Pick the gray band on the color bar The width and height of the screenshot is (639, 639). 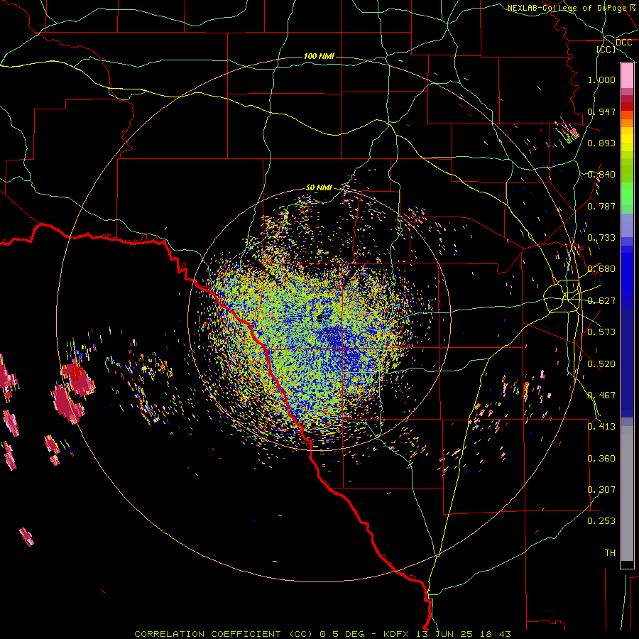coord(627,493)
